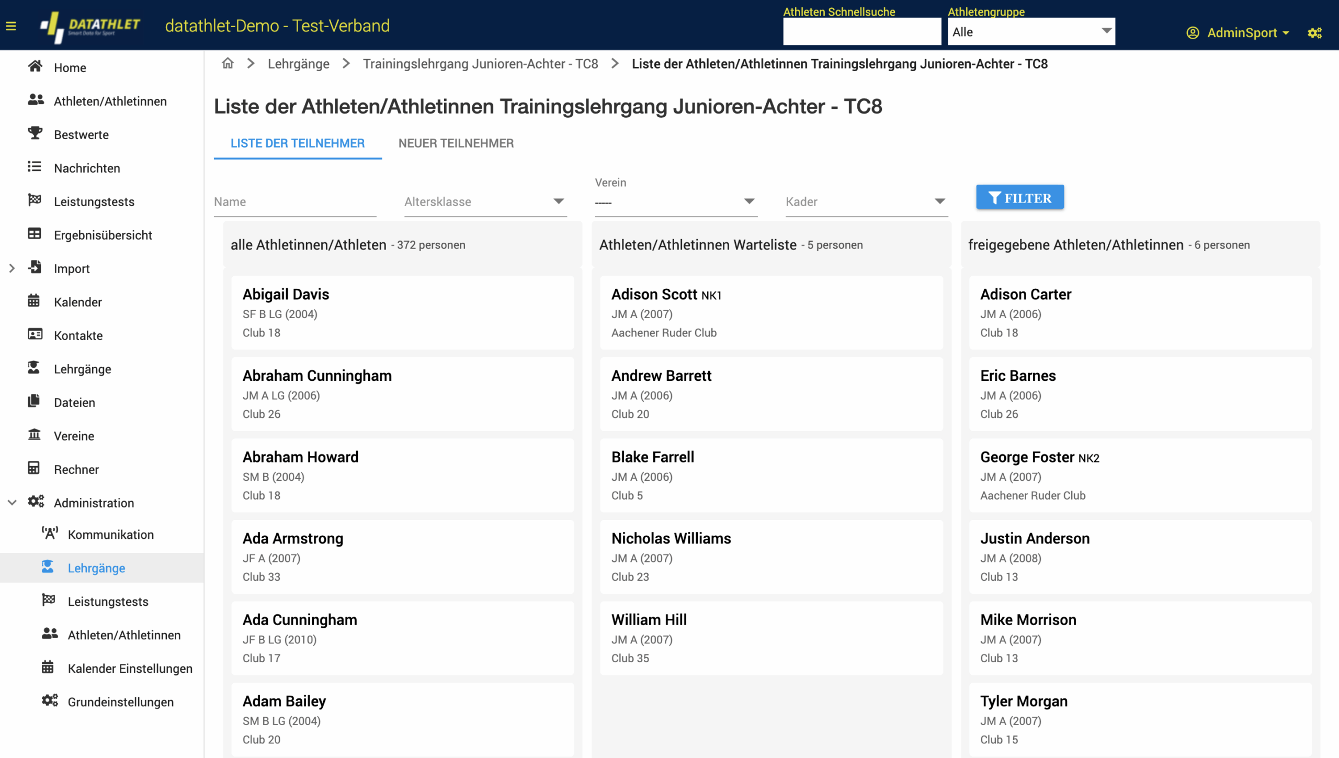Click the Home house icon in sidebar
Image resolution: width=1339 pixels, height=758 pixels.
coord(35,66)
